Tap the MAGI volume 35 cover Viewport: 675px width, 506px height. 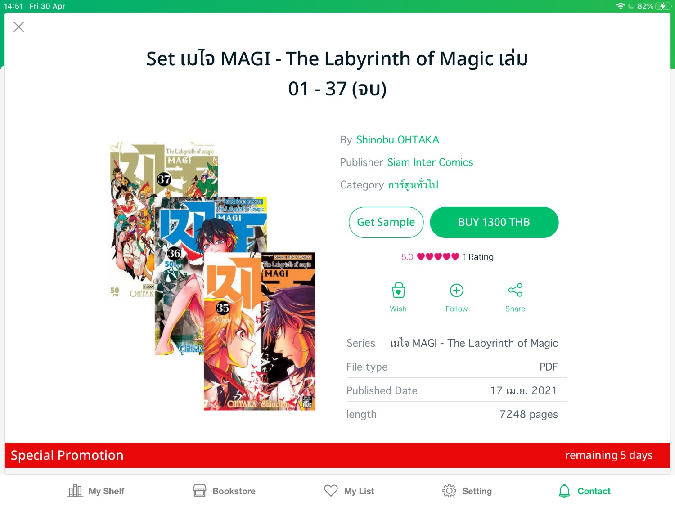pyautogui.click(x=260, y=331)
